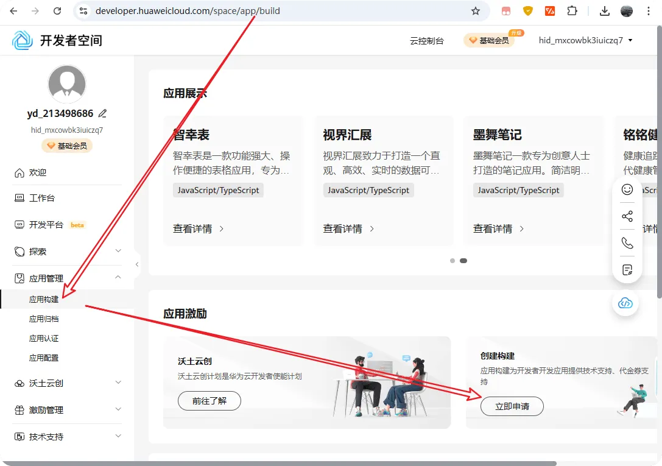Select 应用构建 in the sidebar
The height and width of the screenshot is (466, 662).
(x=44, y=299)
